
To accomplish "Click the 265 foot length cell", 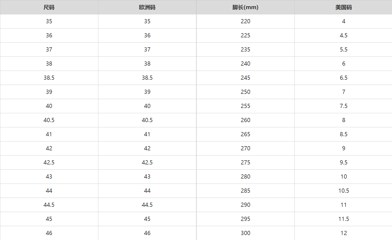I will click(245, 134).
